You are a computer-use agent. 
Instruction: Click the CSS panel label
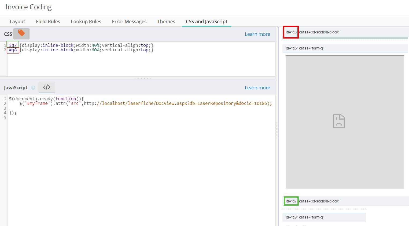[8, 34]
